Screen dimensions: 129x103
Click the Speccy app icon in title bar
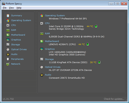coord(3,4)
